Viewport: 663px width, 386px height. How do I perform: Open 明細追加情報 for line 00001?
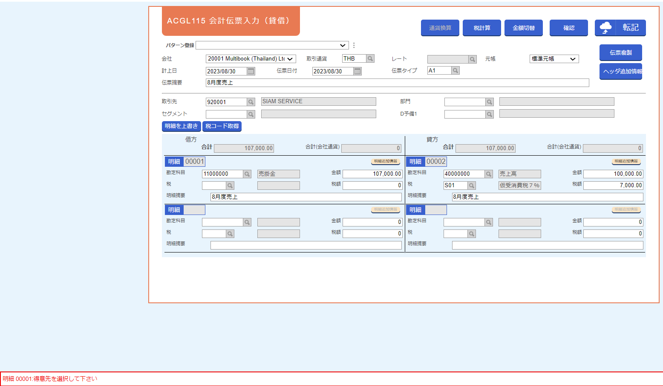coord(385,162)
